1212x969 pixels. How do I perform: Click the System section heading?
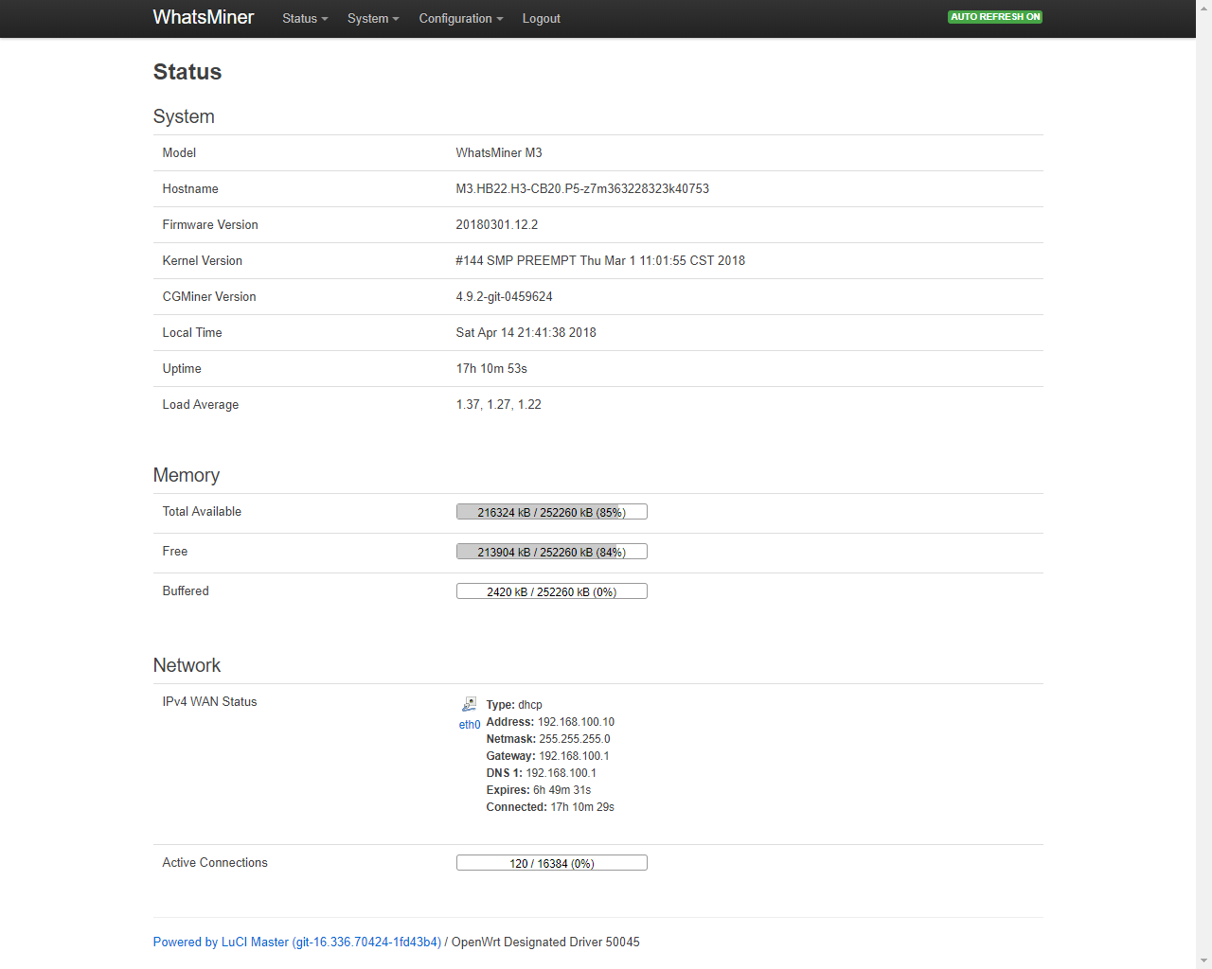[x=184, y=116]
